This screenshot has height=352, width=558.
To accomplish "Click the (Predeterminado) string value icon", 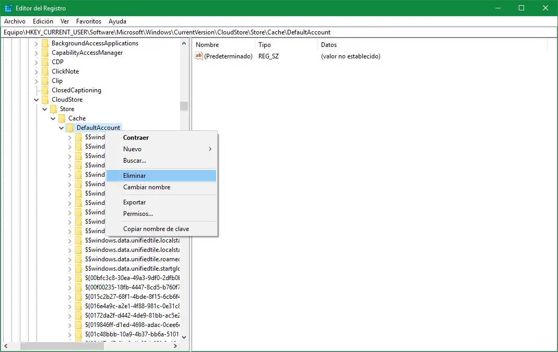I will pos(199,56).
